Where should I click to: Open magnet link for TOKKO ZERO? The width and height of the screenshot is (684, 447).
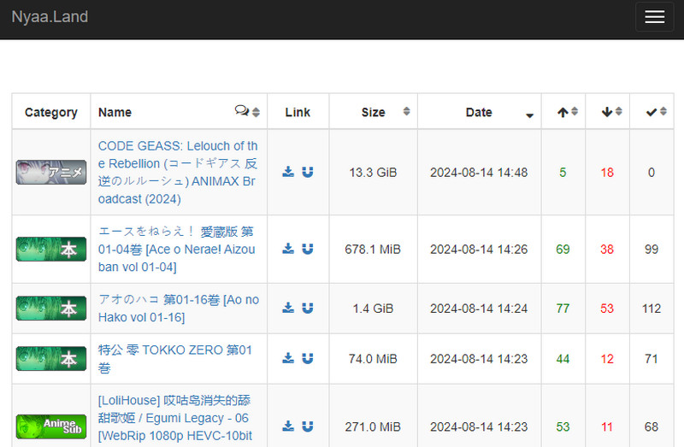(308, 358)
